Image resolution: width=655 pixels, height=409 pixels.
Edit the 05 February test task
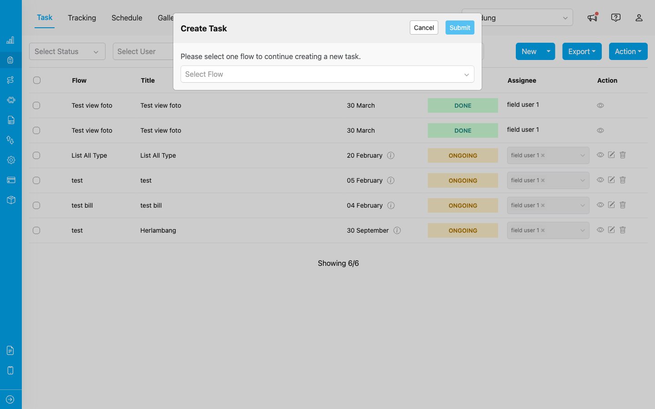tap(611, 180)
